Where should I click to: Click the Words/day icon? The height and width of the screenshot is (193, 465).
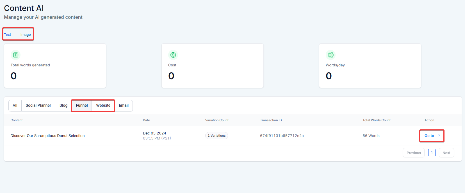[330, 55]
